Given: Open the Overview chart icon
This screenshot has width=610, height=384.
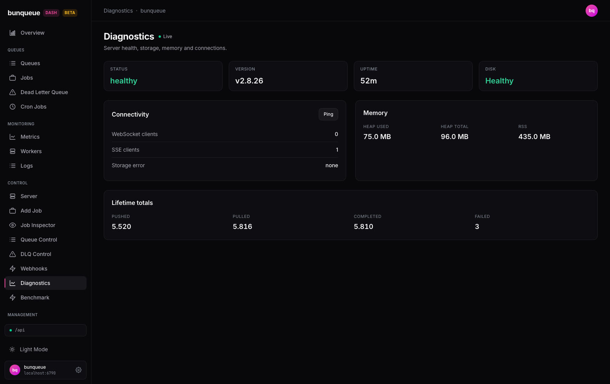Looking at the screenshot, I should pos(13,33).
